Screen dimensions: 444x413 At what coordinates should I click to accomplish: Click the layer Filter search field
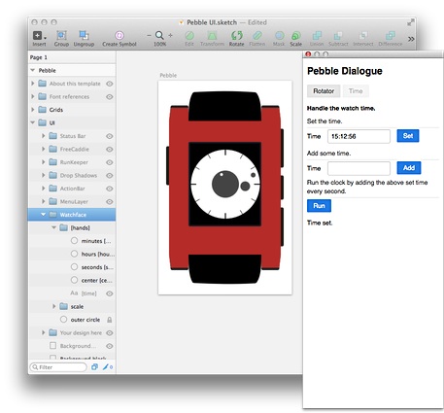coord(58,367)
